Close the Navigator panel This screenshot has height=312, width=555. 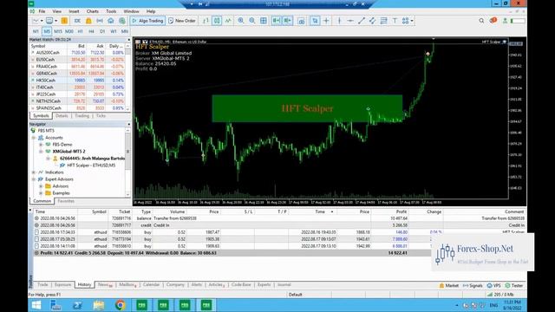click(x=128, y=124)
